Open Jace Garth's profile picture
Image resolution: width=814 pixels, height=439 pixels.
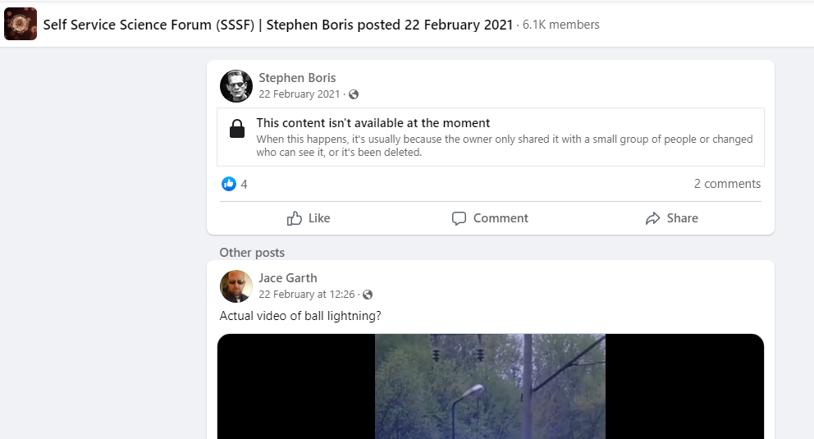click(236, 286)
